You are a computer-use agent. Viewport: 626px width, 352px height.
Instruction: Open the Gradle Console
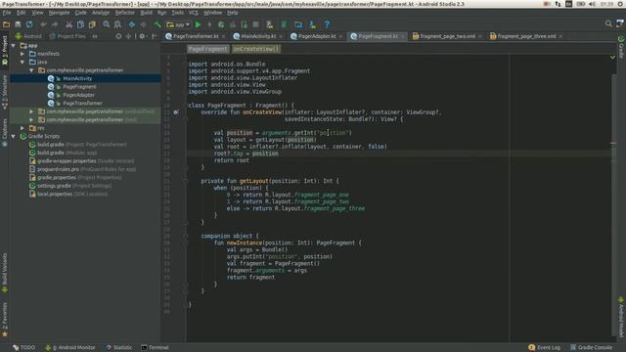(591, 348)
